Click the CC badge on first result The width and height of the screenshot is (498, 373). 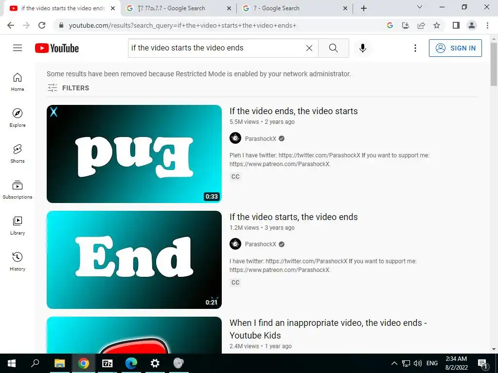(235, 177)
